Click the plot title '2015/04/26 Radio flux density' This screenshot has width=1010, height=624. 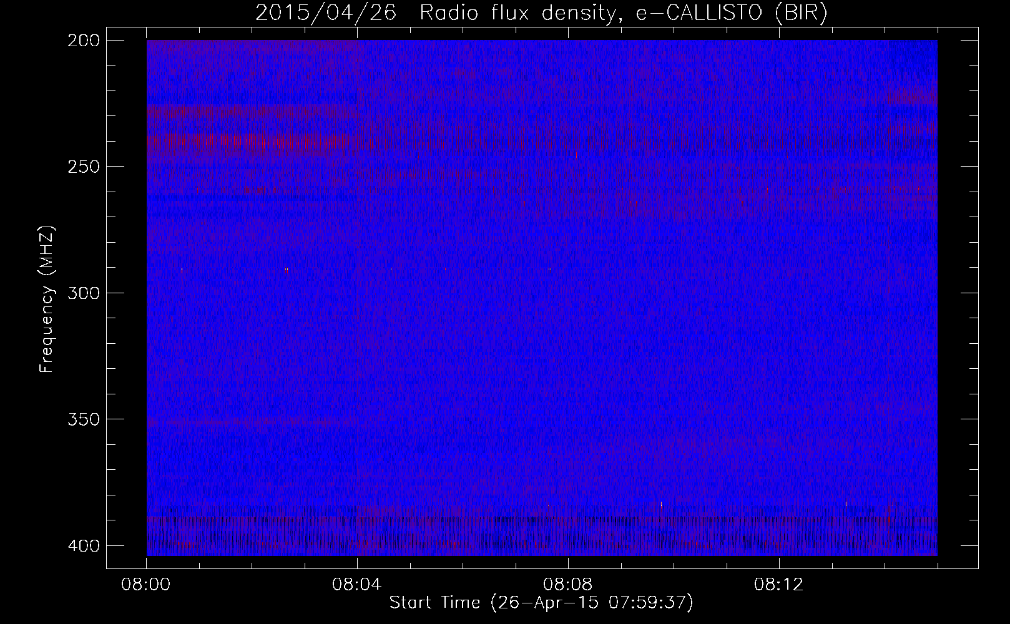541,13
